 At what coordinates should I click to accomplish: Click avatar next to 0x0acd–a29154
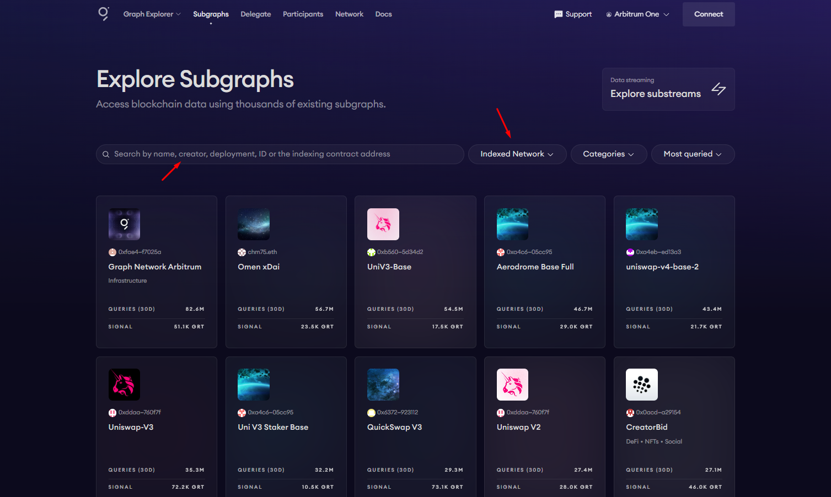click(630, 413)
